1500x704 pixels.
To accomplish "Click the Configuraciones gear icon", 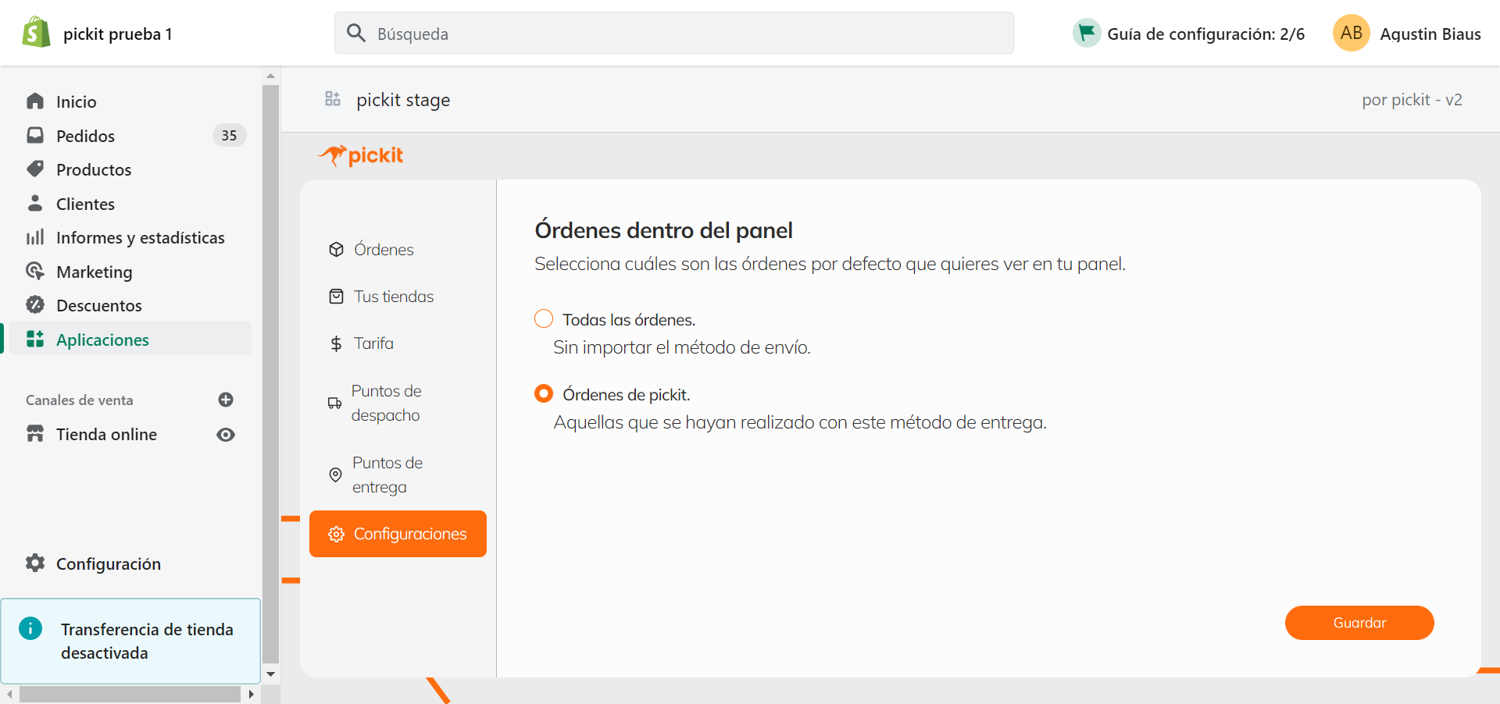I will coord(337,534).
